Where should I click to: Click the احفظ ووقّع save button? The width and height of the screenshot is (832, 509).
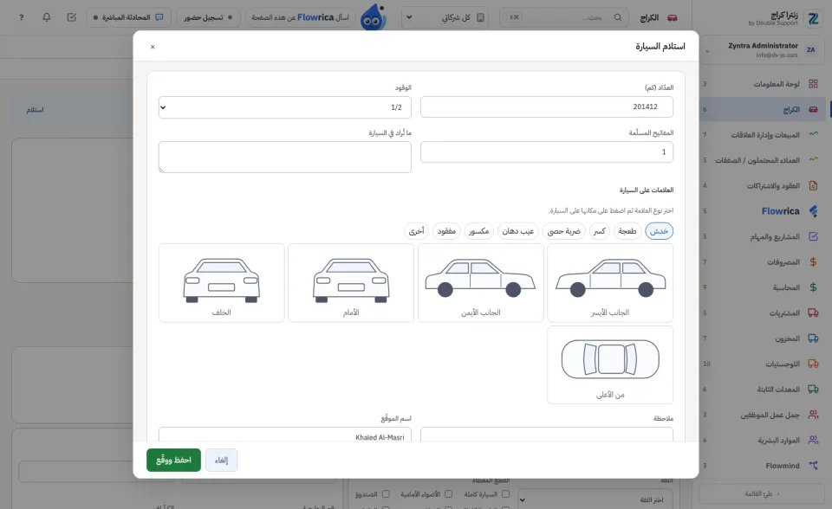pos(173,460)
